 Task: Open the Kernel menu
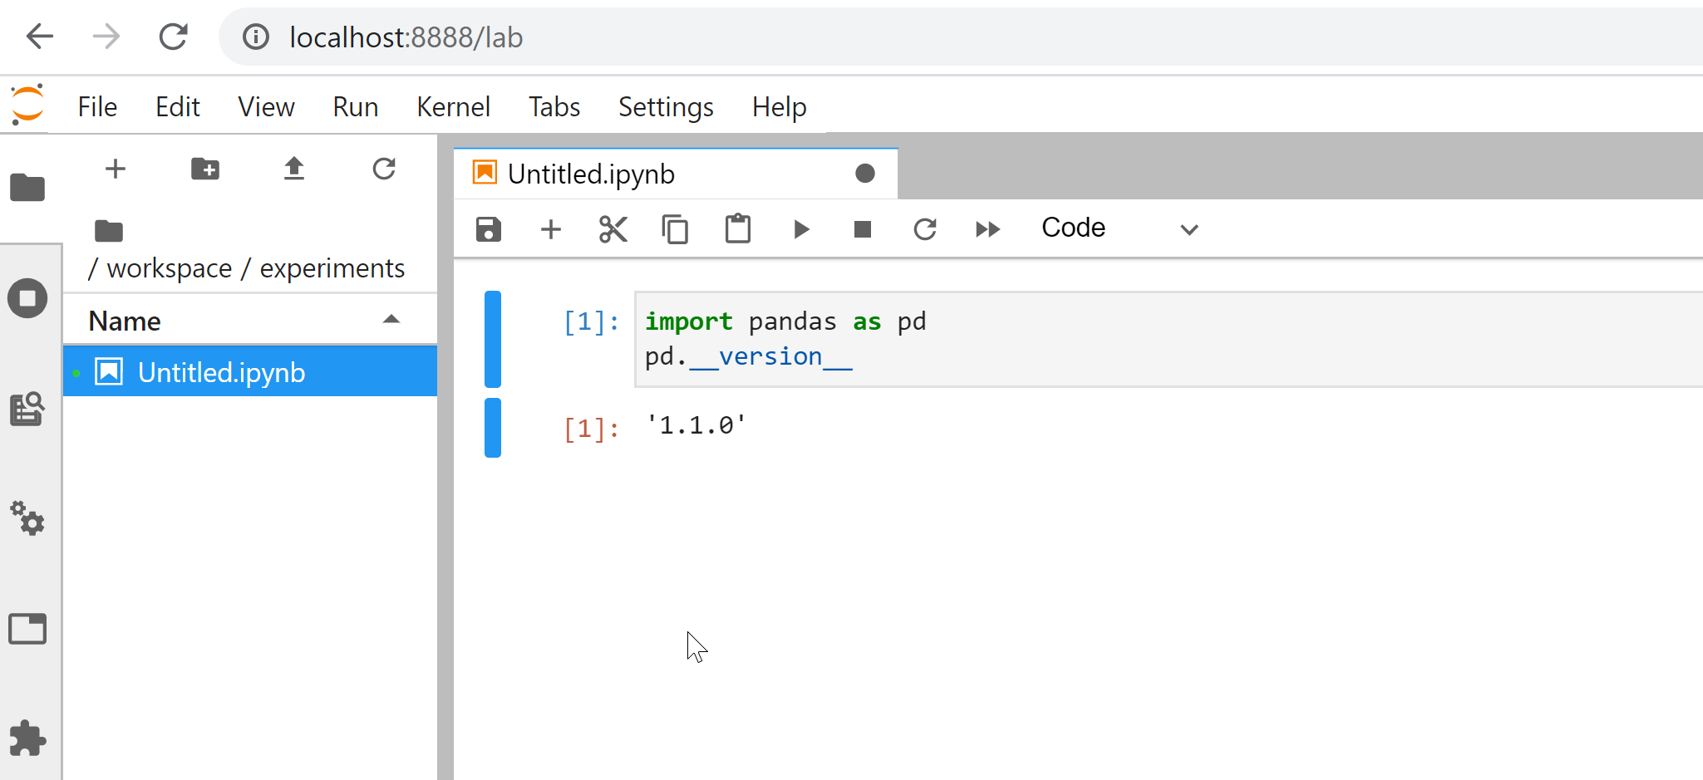[453, 107]
